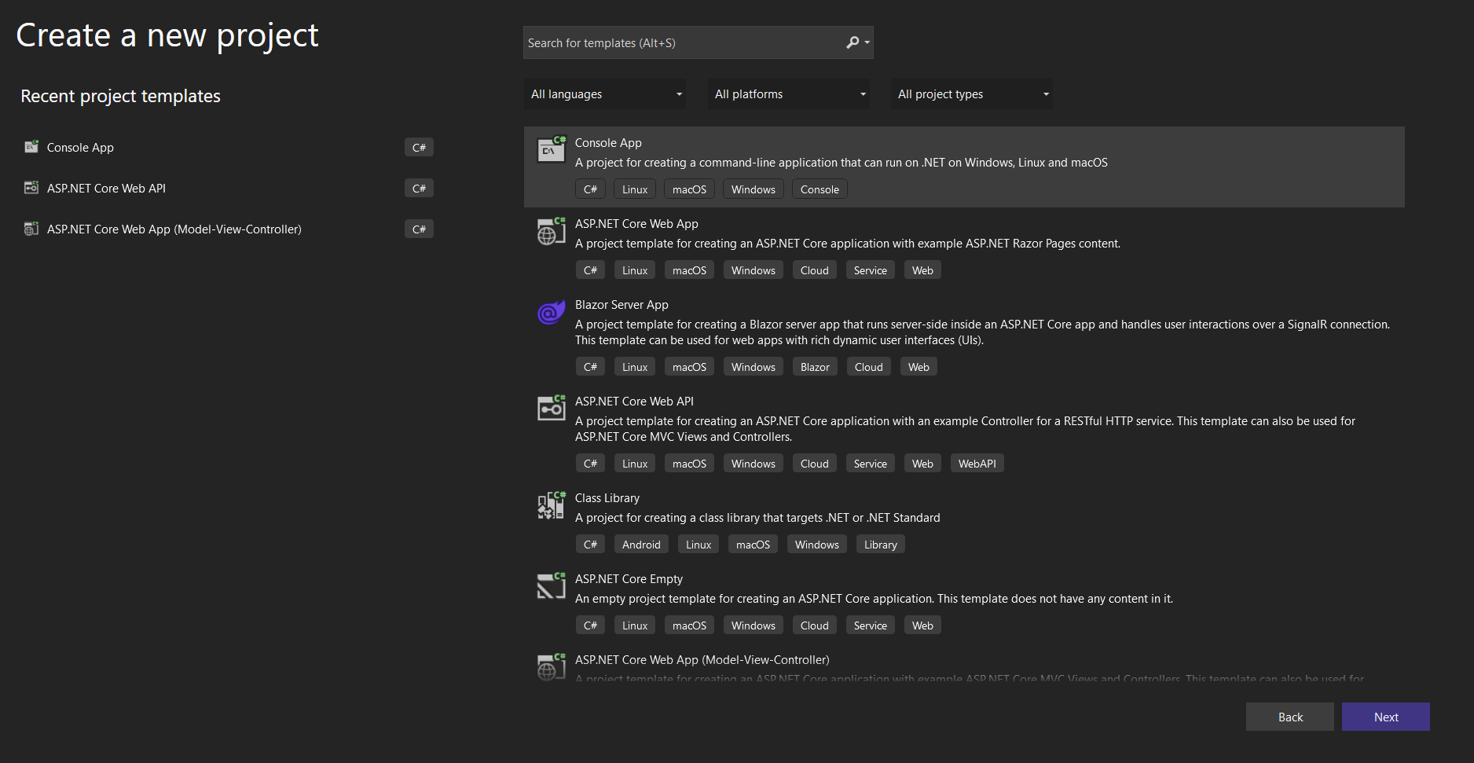Viewport: 1474px width, 763px height.
Task: Click the WebAPI tag under ASP.NET Core Web API
Action: click(977, 464)
